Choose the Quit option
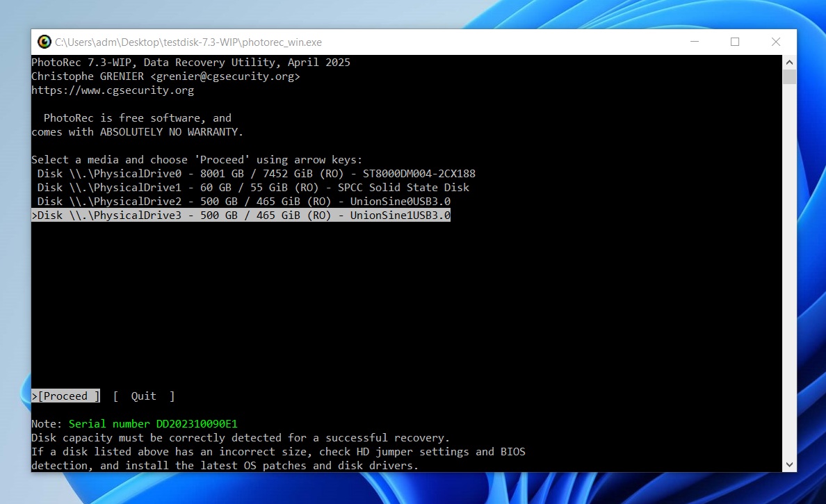The image size is (826, 504). [143, 396]
